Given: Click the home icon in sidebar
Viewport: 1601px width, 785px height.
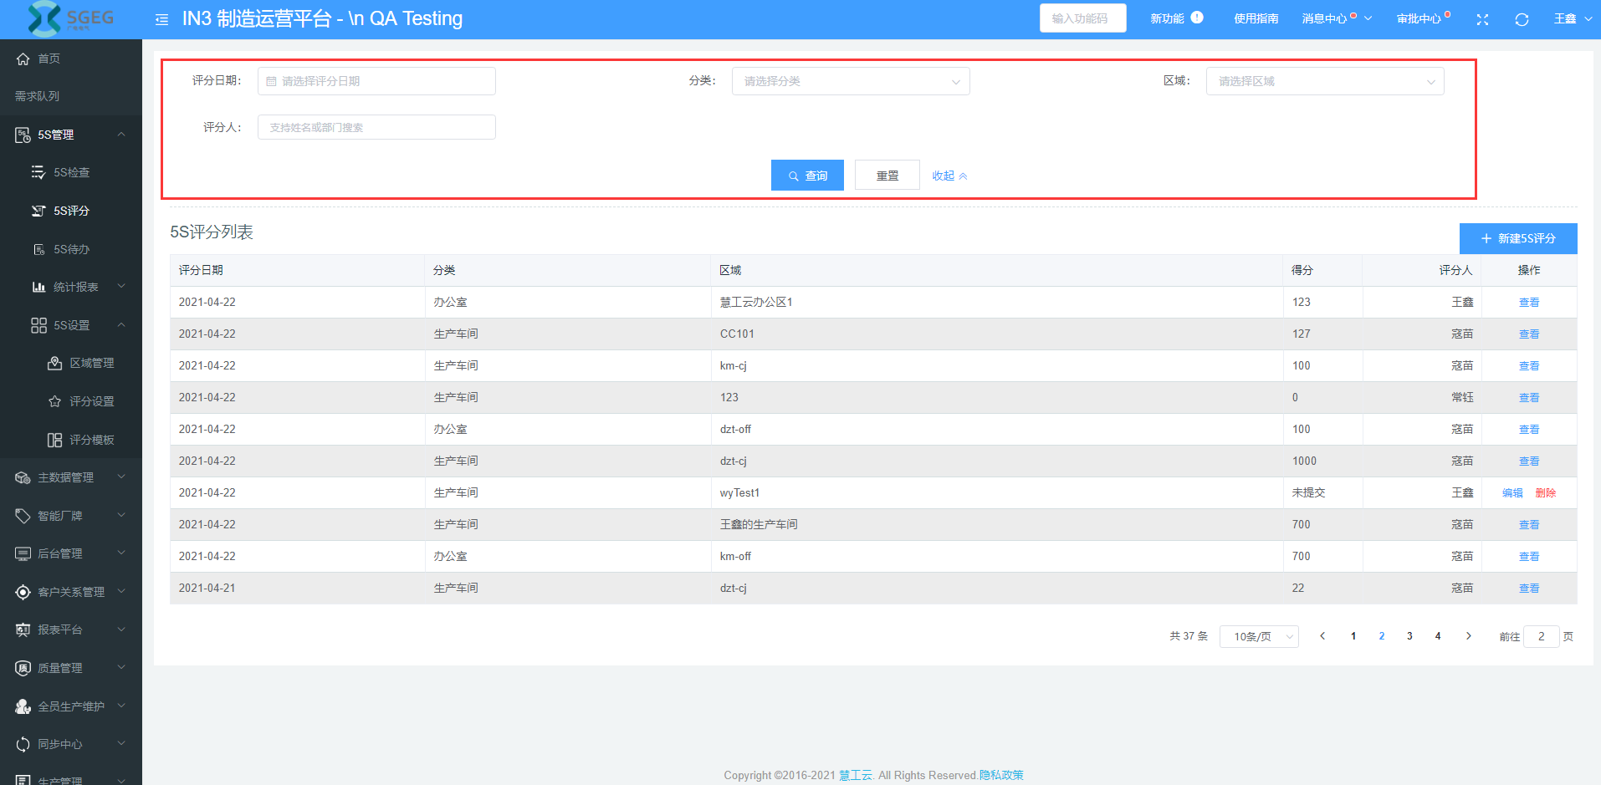Looking at the screenshot, I should [x=23, y=59].
